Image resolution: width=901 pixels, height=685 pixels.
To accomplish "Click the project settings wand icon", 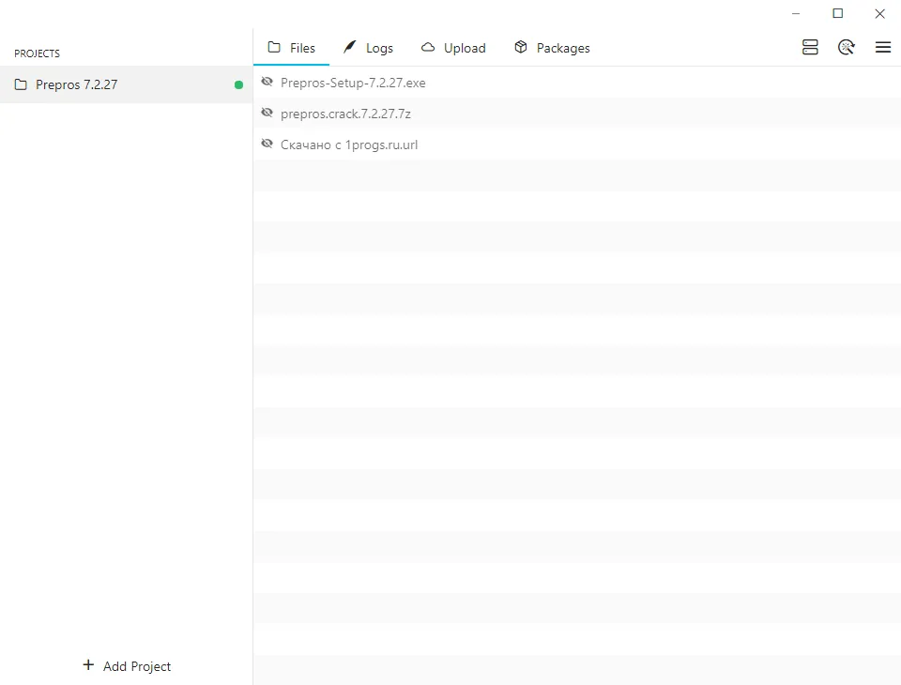I will pos(847,47).
